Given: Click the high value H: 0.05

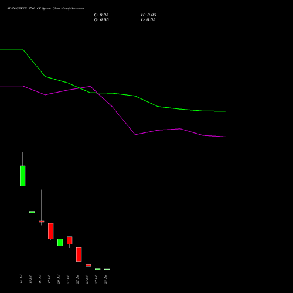Looking at the screenshot, I should point(148,15).
